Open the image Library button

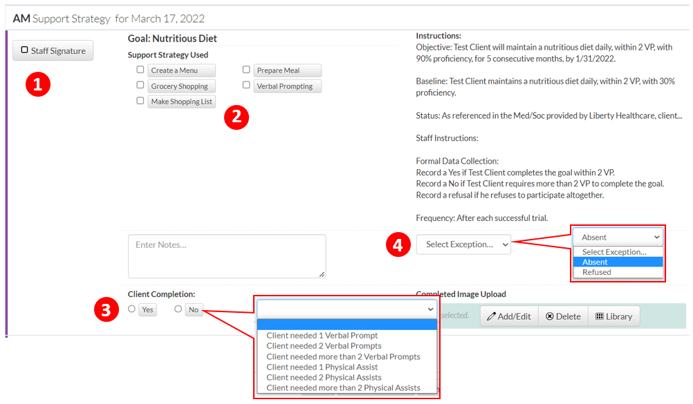pos(613,316)
